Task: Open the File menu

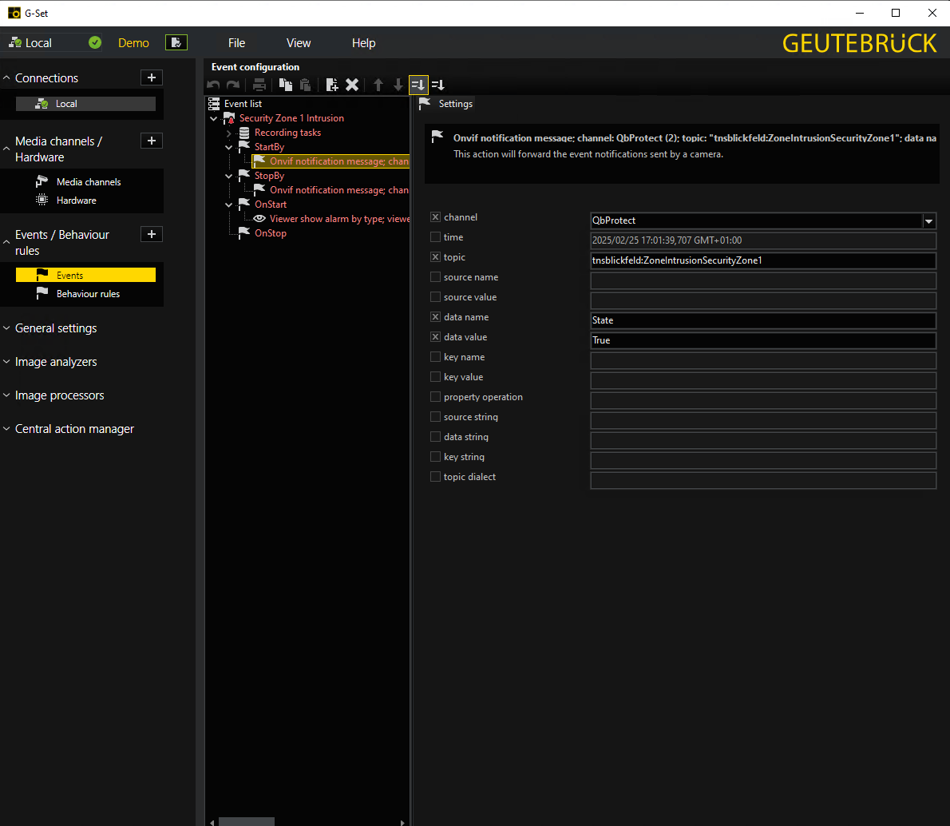Action: 236,43
